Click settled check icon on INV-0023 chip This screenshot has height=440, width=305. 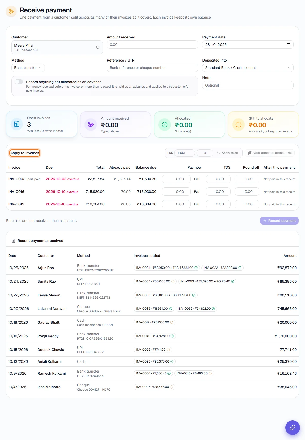point(172,361)
